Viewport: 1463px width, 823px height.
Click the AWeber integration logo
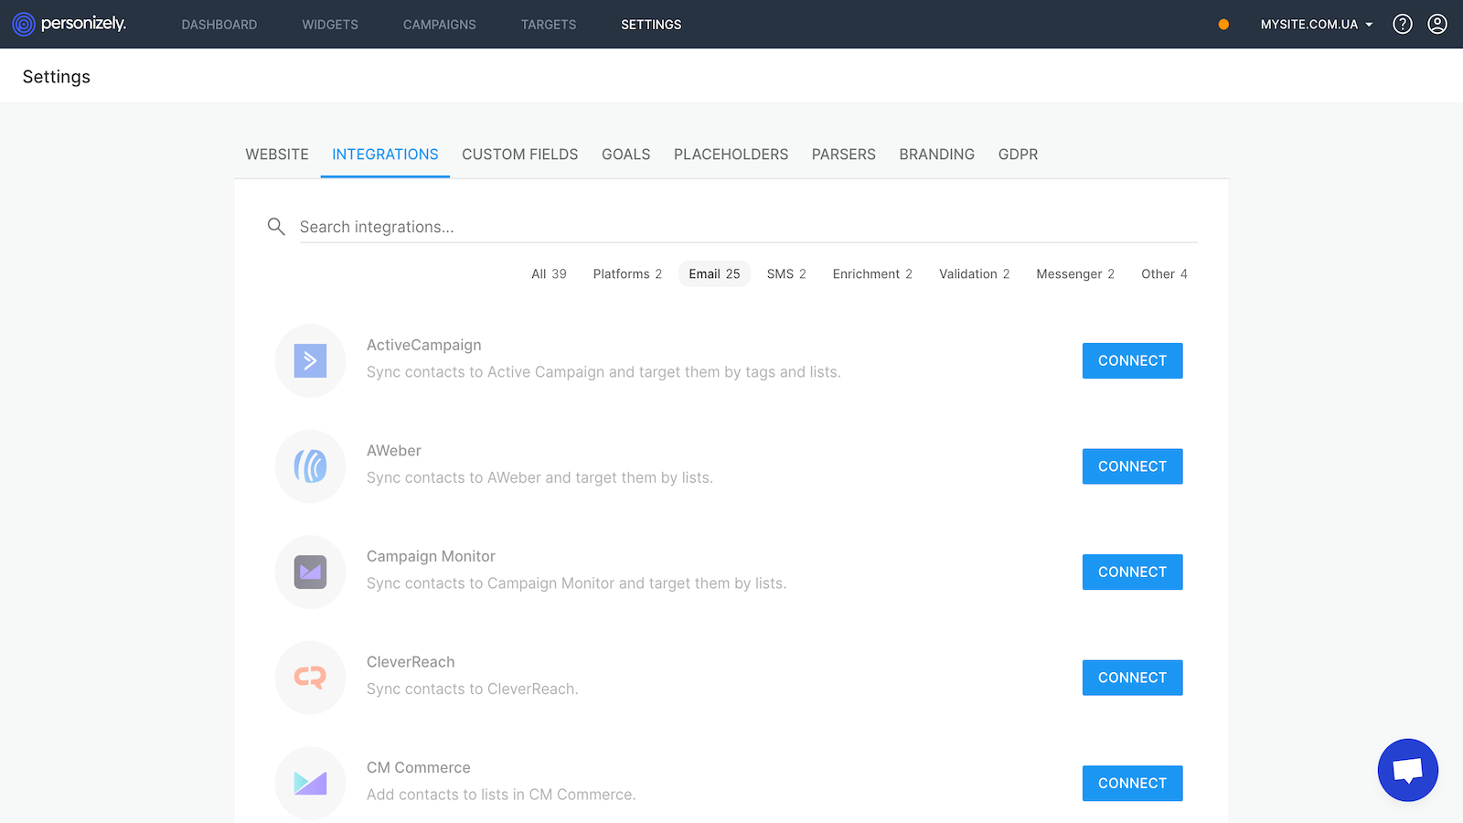(310, 466)
